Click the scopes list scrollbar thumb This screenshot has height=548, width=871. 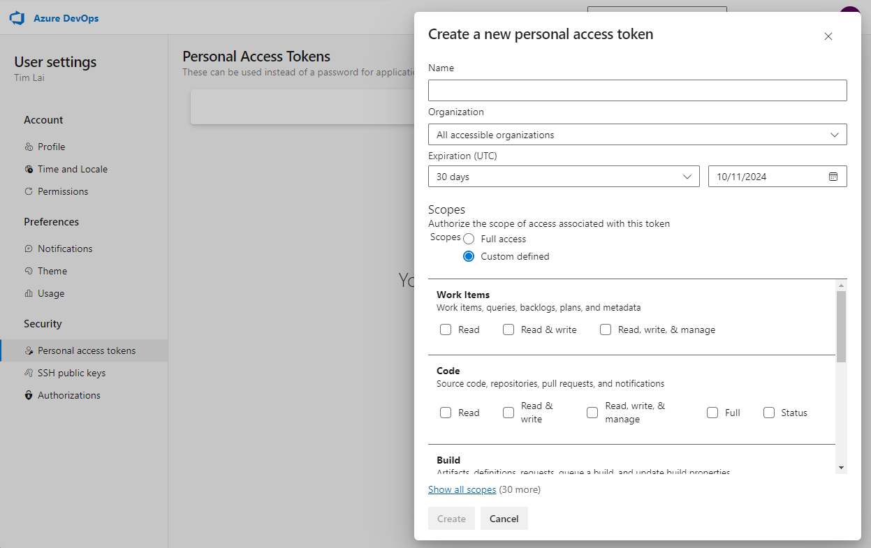tap(841, 326)
